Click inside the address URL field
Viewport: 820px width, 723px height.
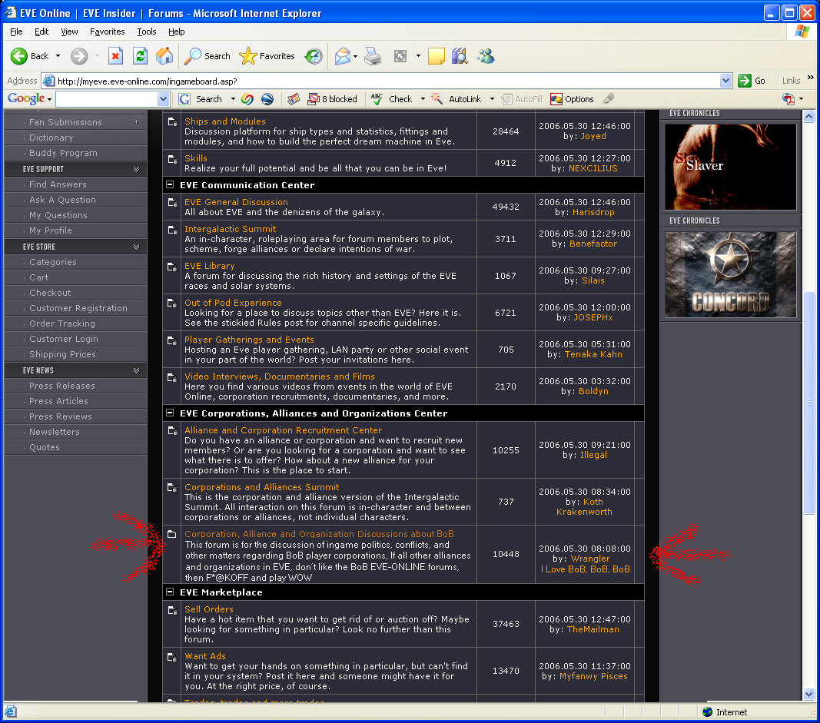[x=387, y=81]
